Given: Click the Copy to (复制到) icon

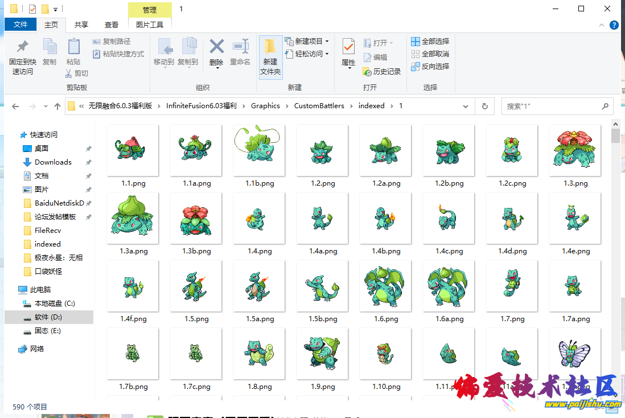Looking at the screenshot, I should pos(188,47).
